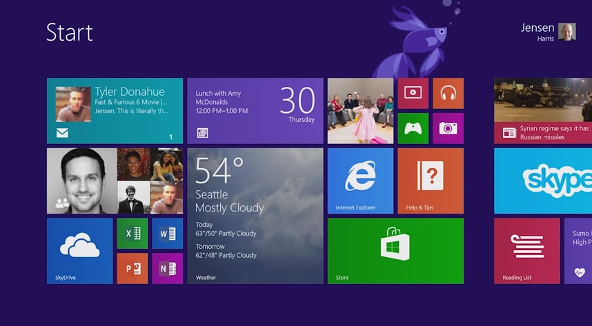This screenshot has width=592, height=326.
Task: Click the unread mail count badge 1
Action: tap(170, 137)
